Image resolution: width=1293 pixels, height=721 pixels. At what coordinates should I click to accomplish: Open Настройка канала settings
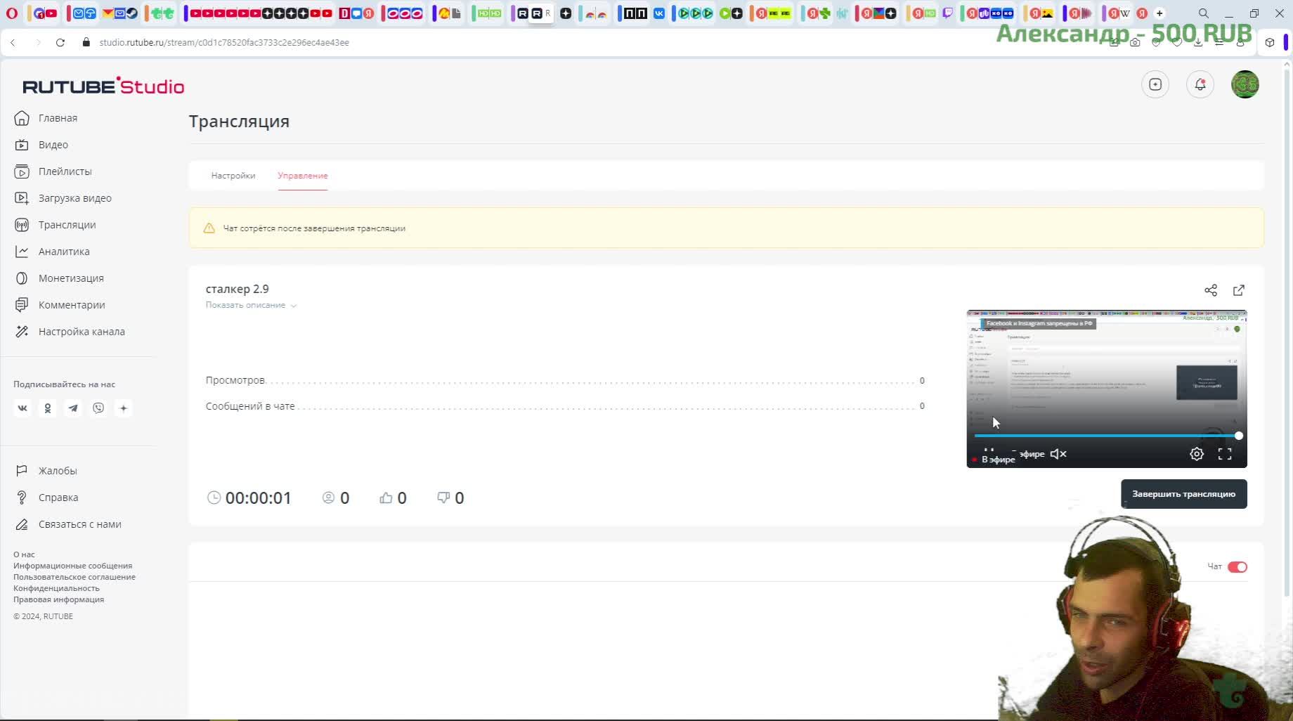pyautogui.click(x=82, y=332)
